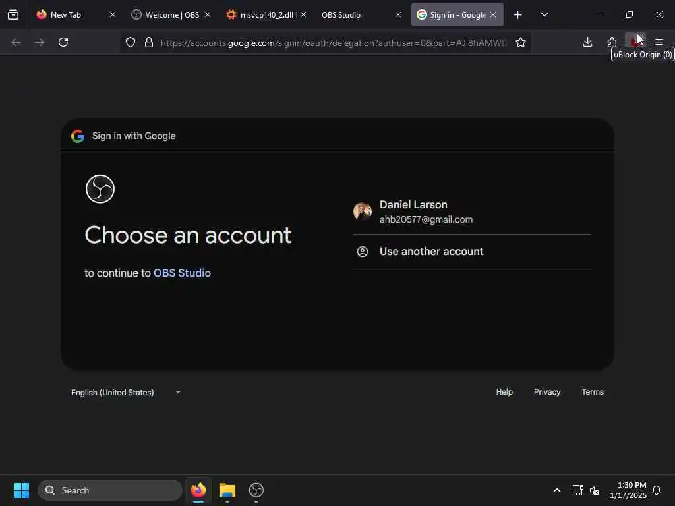675x506 pixels.
Task: Show hidden system tray icons
Action: click(x=556, y=490)
